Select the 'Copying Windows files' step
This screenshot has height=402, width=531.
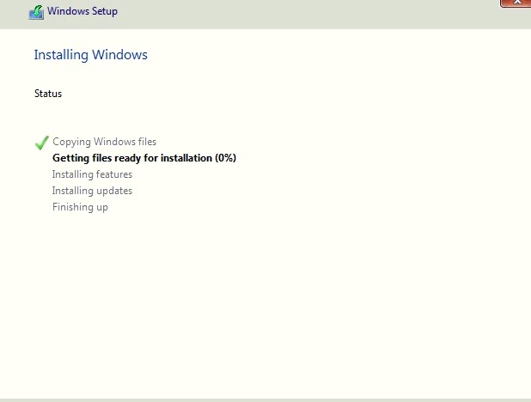104,142
